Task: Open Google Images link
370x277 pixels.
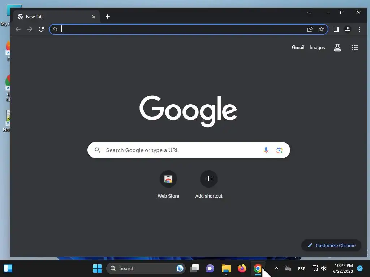Action: tap(317, 47)
